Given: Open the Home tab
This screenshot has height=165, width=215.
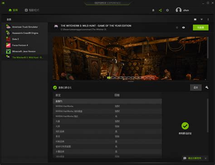Looking at the screenshot, I should pos(13,10).
